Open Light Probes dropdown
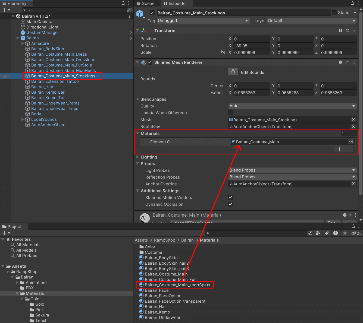 click(293, 170)
